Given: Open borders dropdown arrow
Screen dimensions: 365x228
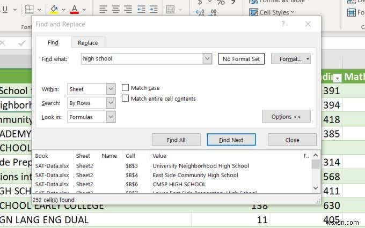Looking at the screenshot, I should click(x=39, y=10).
